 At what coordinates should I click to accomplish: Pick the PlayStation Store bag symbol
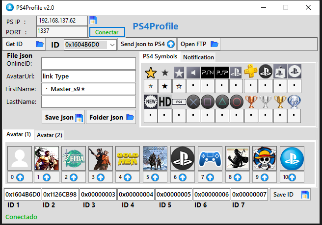point(280,72)
